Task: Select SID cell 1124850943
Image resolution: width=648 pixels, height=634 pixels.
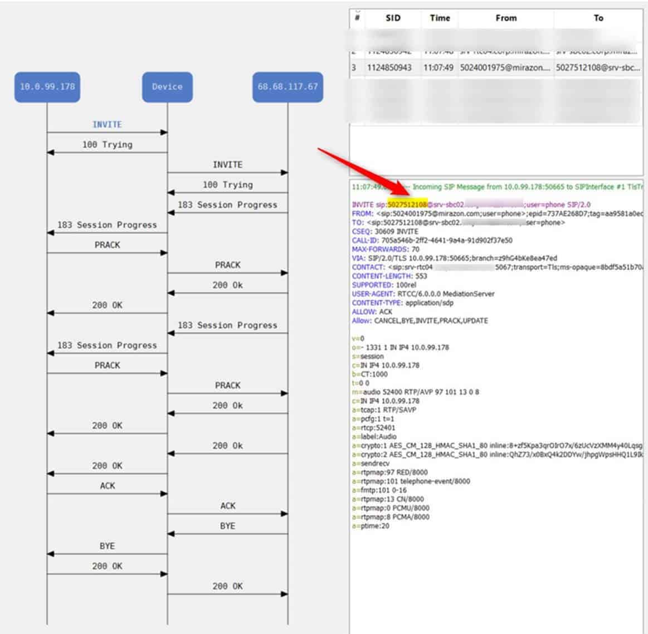Action: (389, 67)
